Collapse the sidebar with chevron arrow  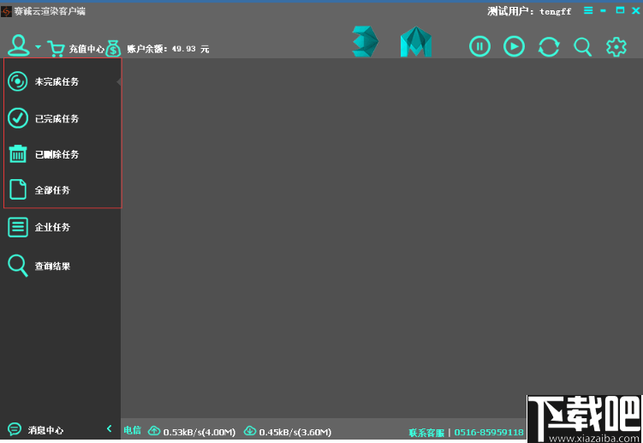pyautogui.click(x=109, y=428)
